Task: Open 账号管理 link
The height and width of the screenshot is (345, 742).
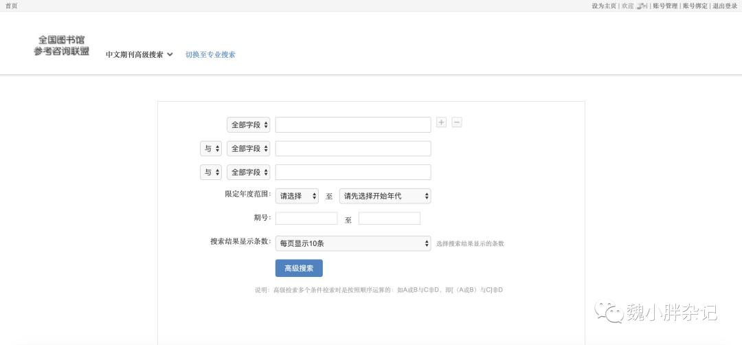Action: (x=665, y=6)
